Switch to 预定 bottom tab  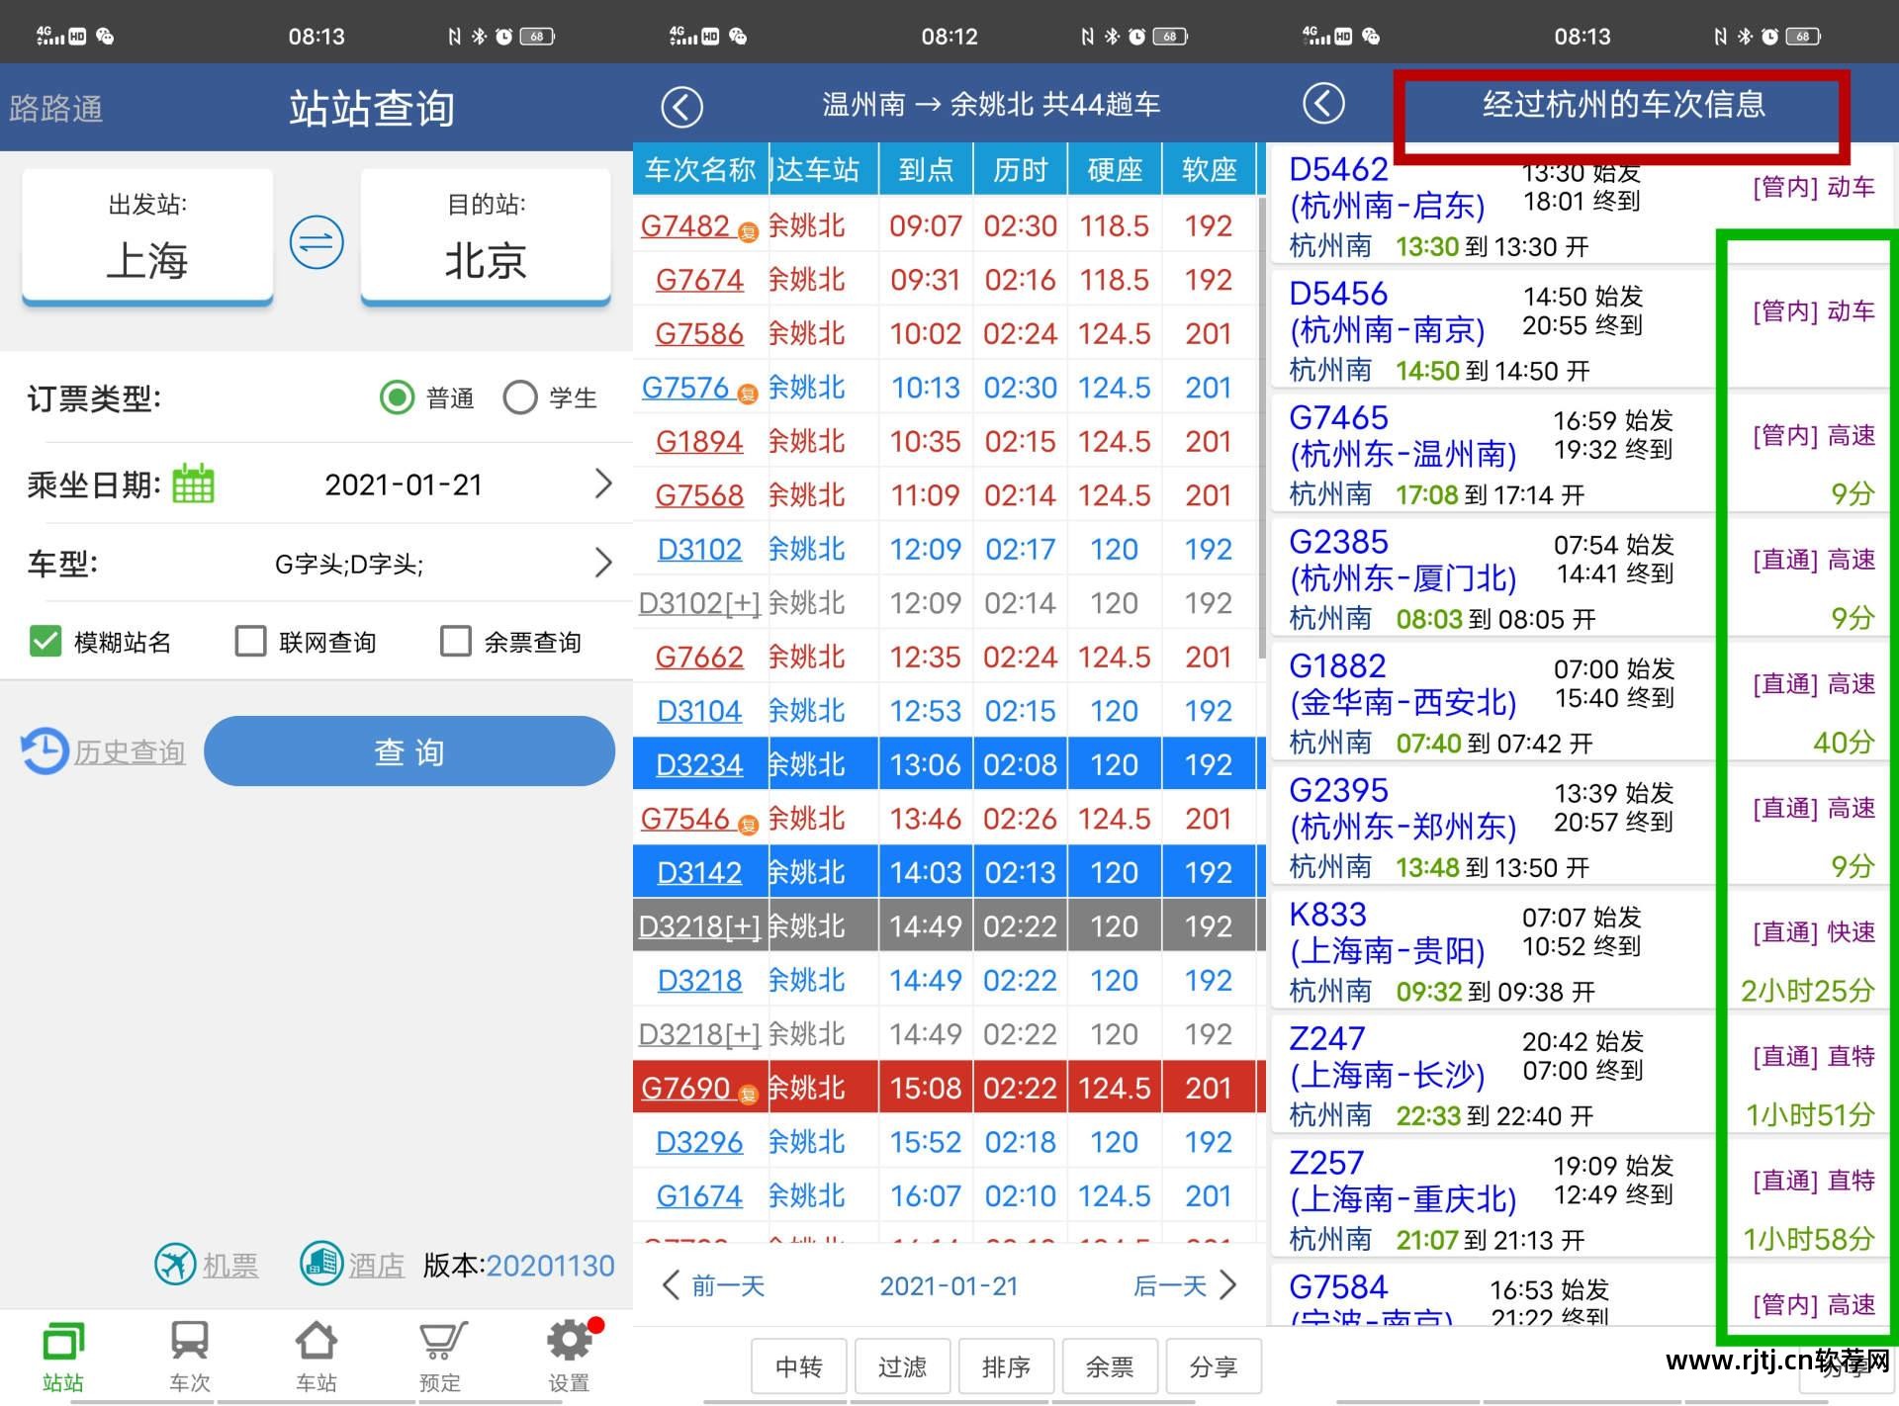441,1357
